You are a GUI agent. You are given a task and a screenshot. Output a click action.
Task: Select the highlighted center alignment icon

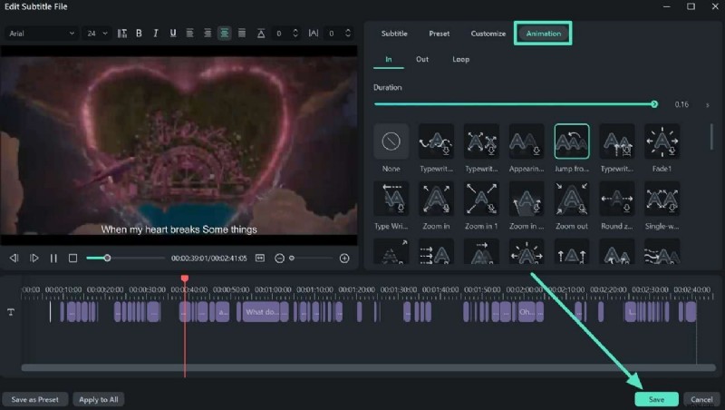click(x=224, y=34)
